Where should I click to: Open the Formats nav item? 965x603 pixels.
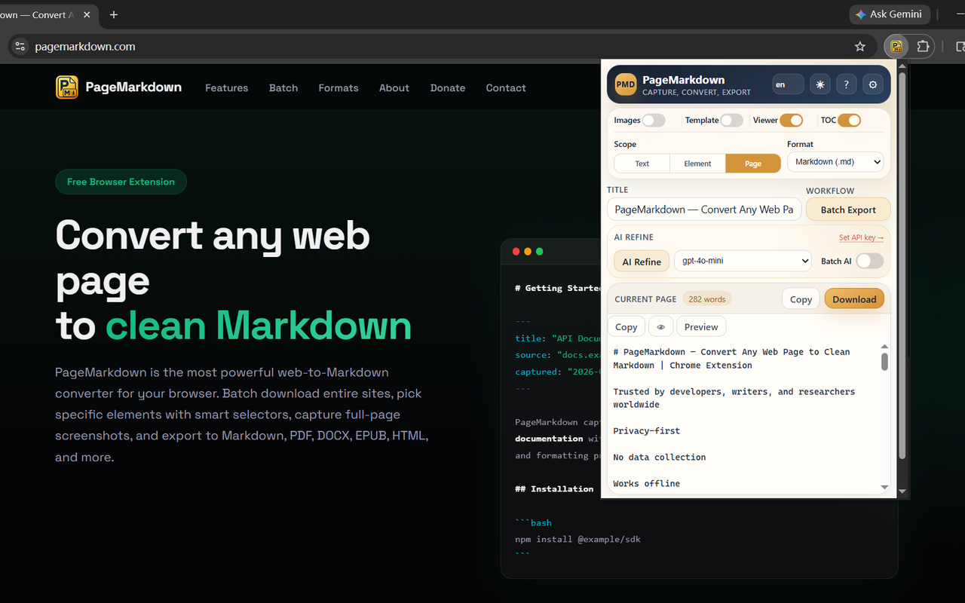[339, 87]
